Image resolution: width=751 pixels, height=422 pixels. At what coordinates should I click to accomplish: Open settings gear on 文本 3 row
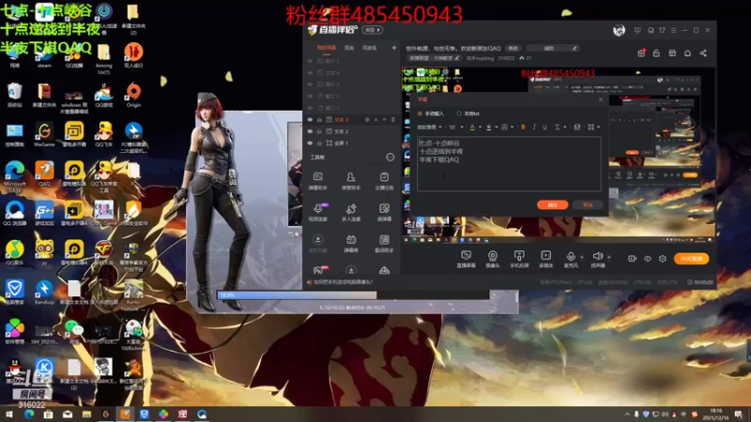(x=367, y=120)
